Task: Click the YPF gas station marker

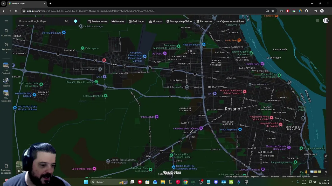Action: (x=215, y=94)
